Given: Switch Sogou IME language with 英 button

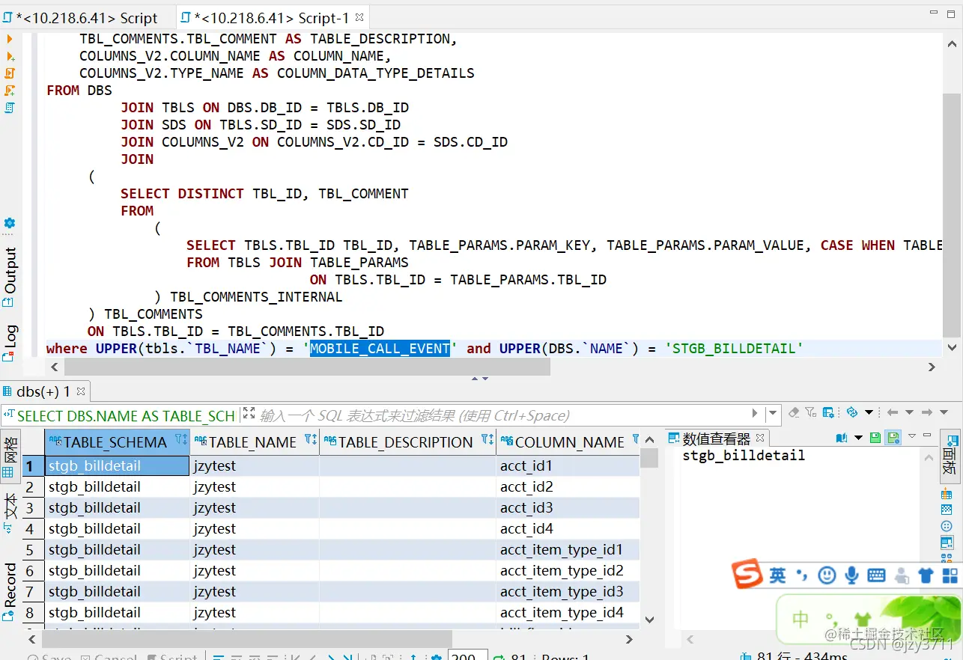Looking at the screenshot, I should pyautogui.click(x=778, y=575).
